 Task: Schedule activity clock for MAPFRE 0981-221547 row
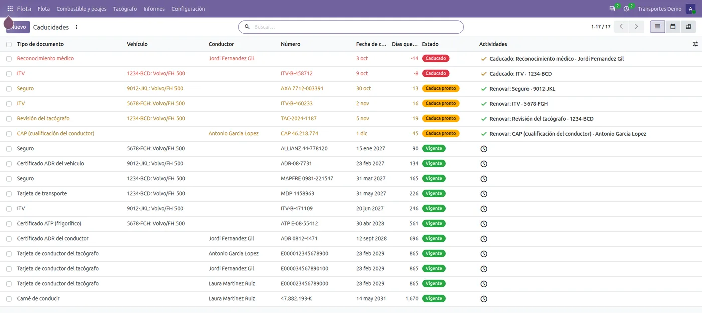click(484, 179)
